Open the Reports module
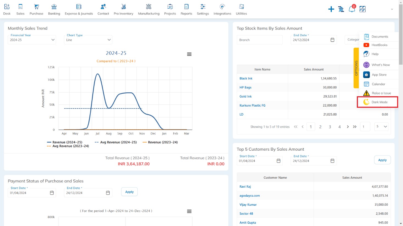This screenshot has height=226, width=403. [187, 9]
